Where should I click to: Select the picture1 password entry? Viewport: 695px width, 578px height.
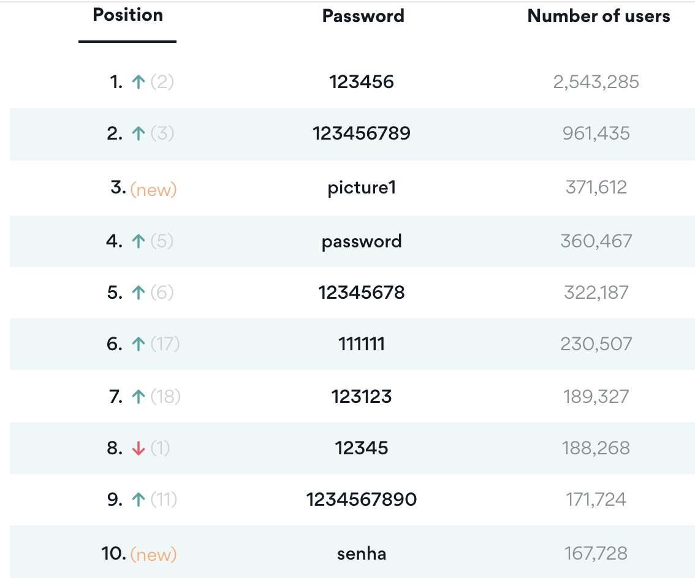[x=362, y=188]
